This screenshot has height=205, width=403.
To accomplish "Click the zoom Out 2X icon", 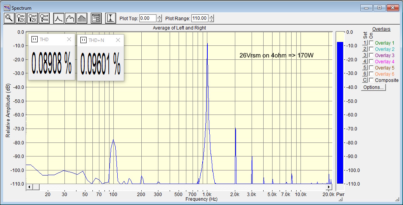I will [x=32, y=18].
